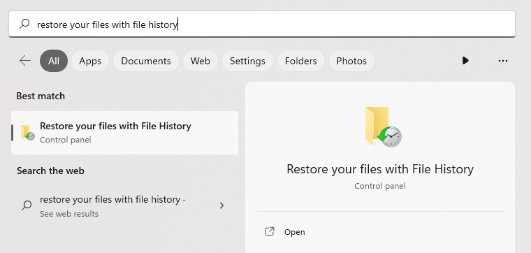Click the "Search the web" heading
Screen dimensions: 531x253
pyautogui.click(x=50, y=171)
